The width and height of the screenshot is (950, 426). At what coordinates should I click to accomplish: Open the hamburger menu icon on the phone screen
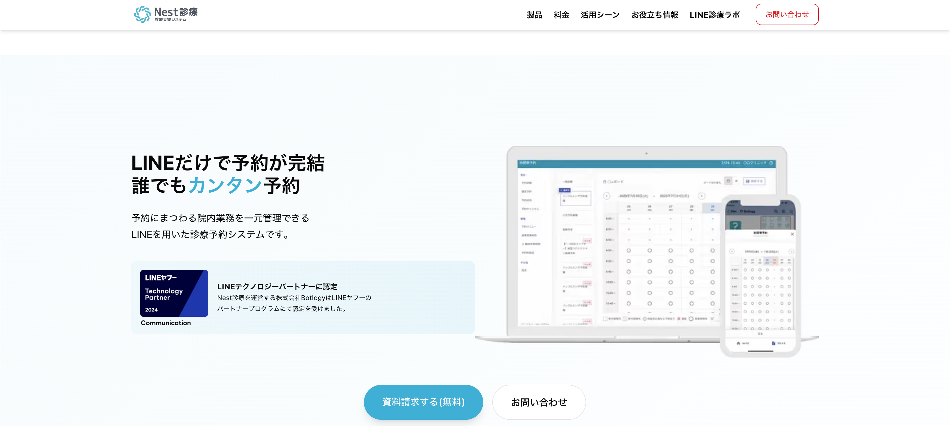click(x=792, y=211)
